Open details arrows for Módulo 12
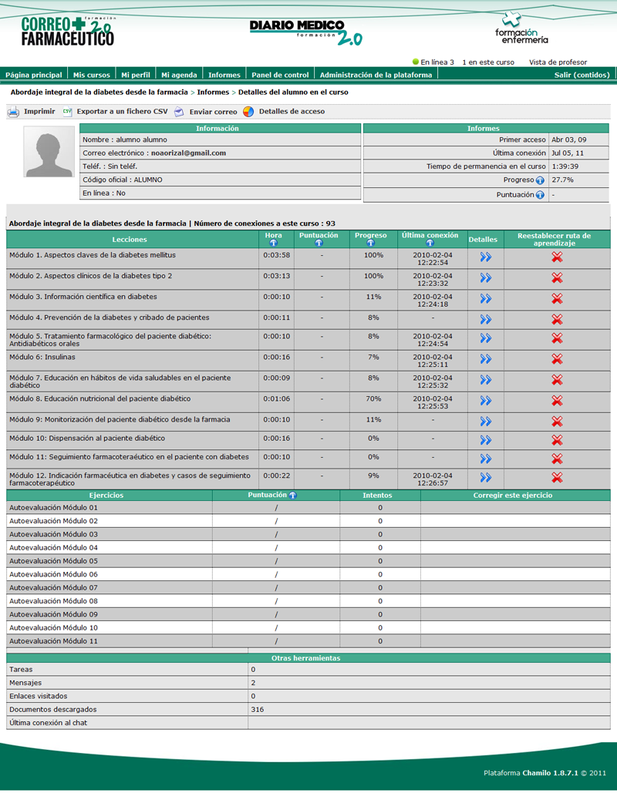Image resolution: width=617 pixels, height=793 pixels. click(x=486, y=478)
